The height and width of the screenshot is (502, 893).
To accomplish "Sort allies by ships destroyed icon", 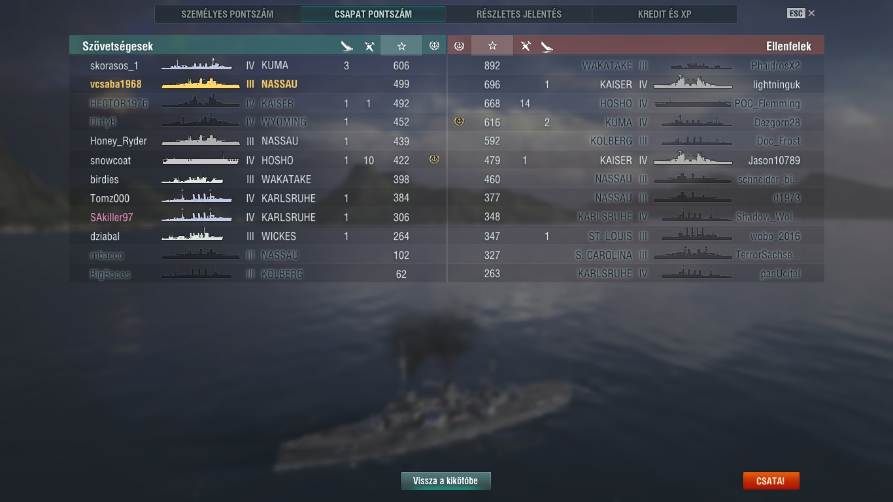I will [x=346, y=46].
